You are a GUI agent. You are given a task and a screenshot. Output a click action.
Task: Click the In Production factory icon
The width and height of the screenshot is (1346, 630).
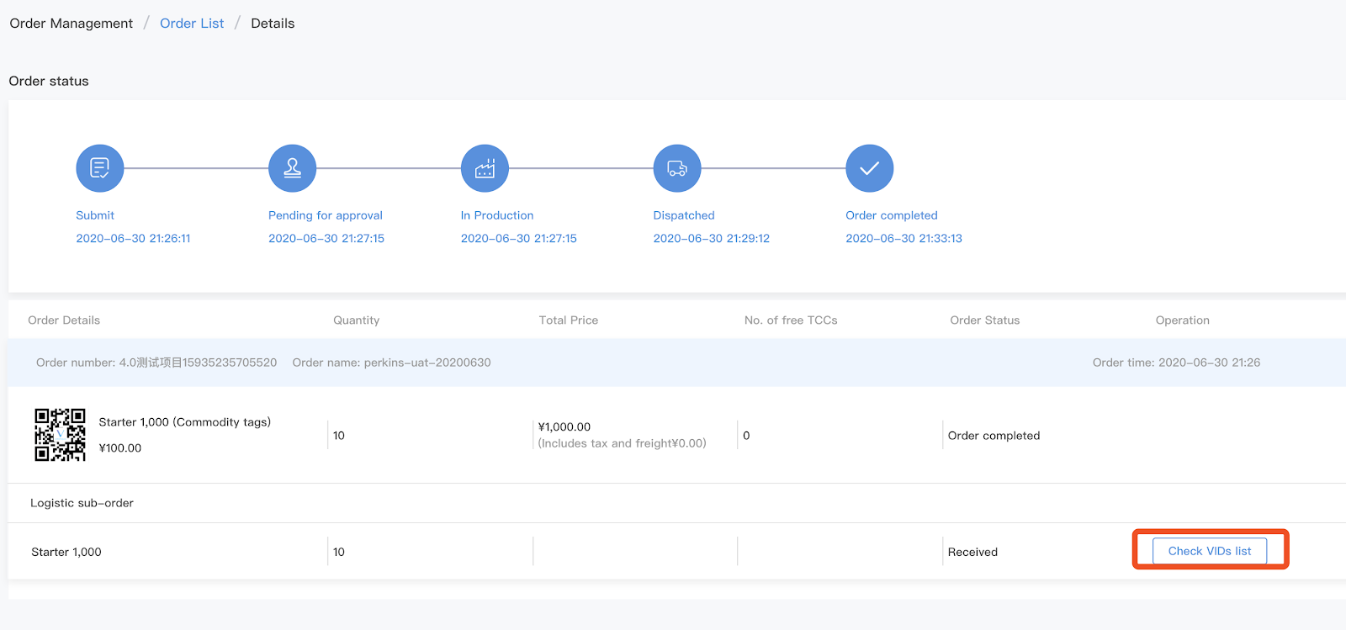click(485, 168)
